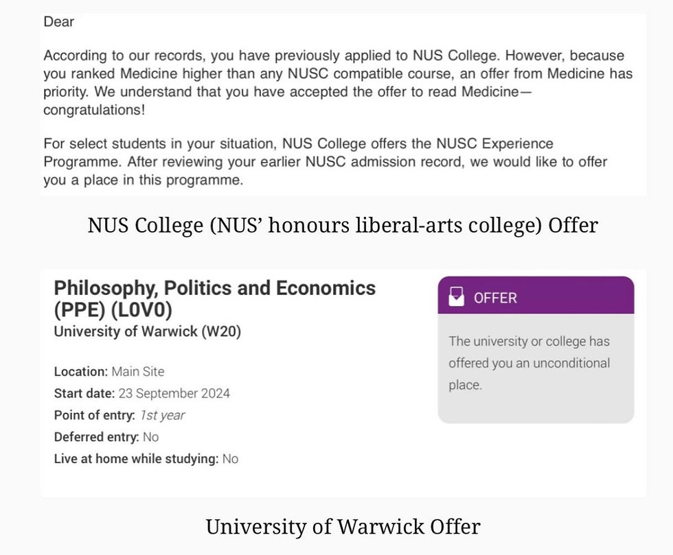Click the NUS College Offer caption
This screenshot has height=555, width=673.
coord(342,225)
